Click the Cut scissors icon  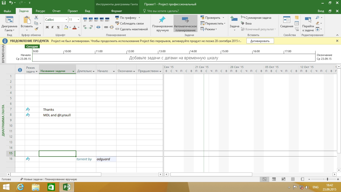(x=36, y=17)
